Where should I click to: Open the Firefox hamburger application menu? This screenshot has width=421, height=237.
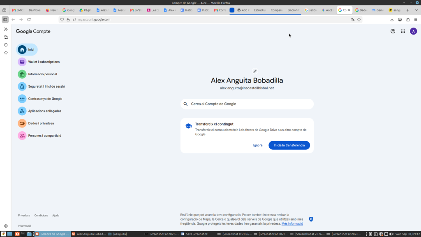coord(416,19)
